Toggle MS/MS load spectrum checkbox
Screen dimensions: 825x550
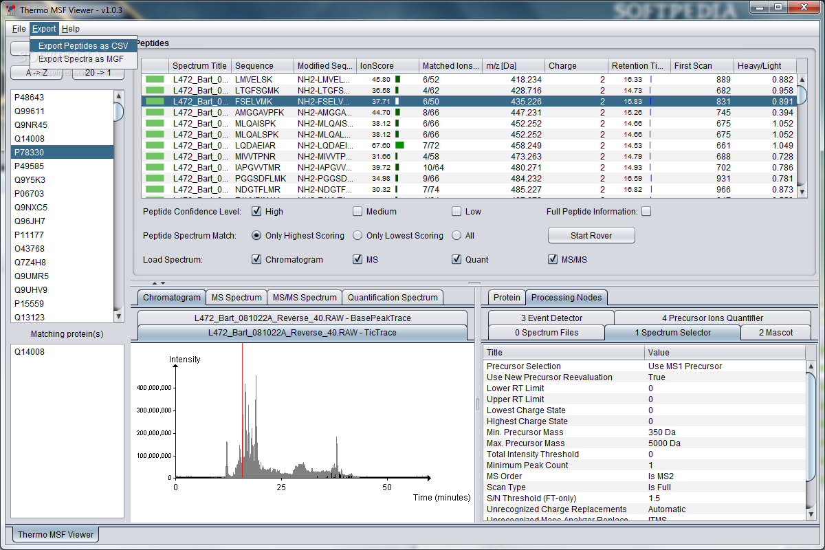tap(553, 260)
